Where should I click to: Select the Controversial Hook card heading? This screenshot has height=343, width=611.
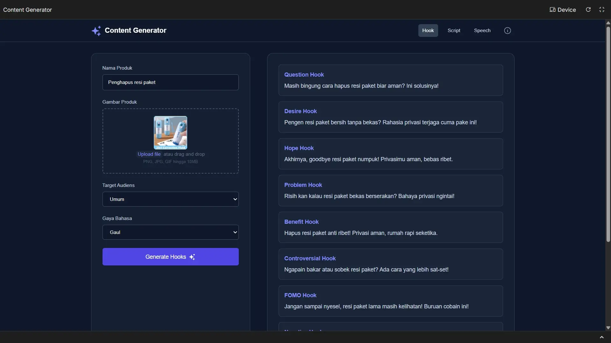(x=310, y=258)
